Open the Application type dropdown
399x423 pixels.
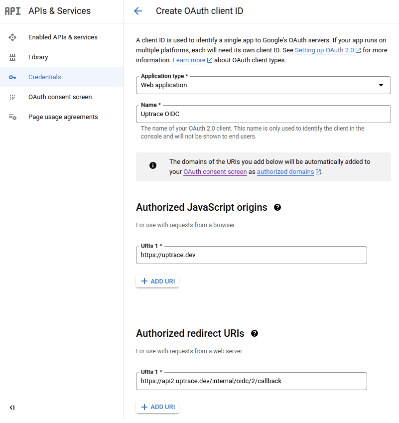click(263, 85)
